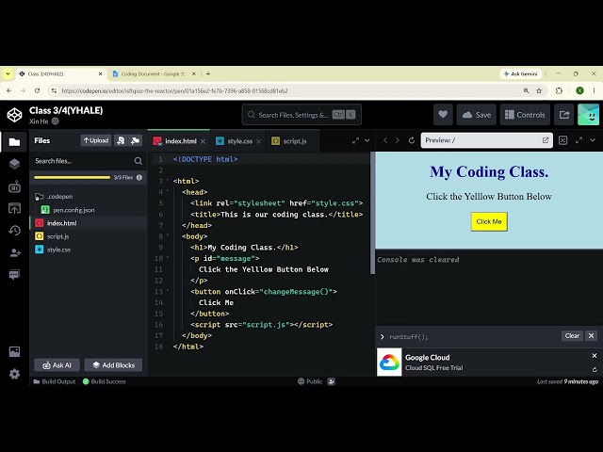Click the Upload button
This screenshot has height=452, width=603.
96,140
